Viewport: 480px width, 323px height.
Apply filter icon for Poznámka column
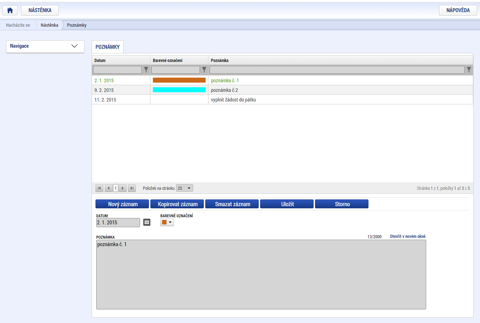tap(469, 69)
